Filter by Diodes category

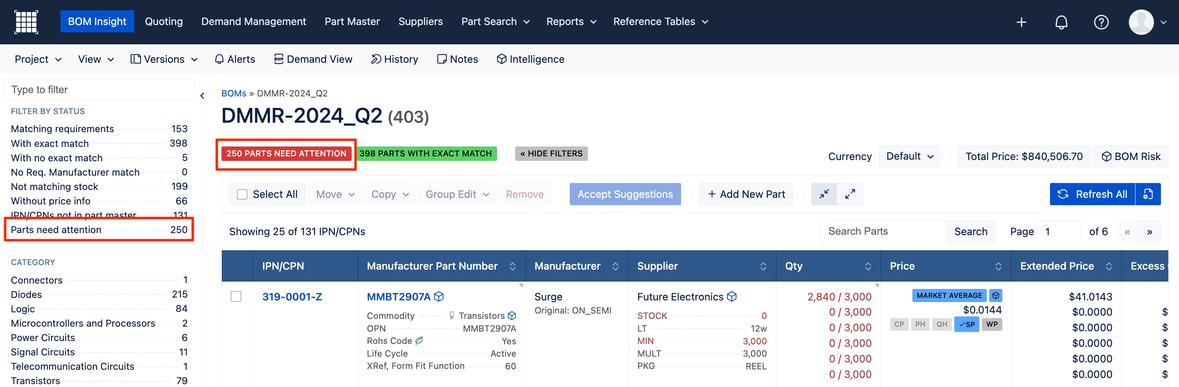coord(99,295)
